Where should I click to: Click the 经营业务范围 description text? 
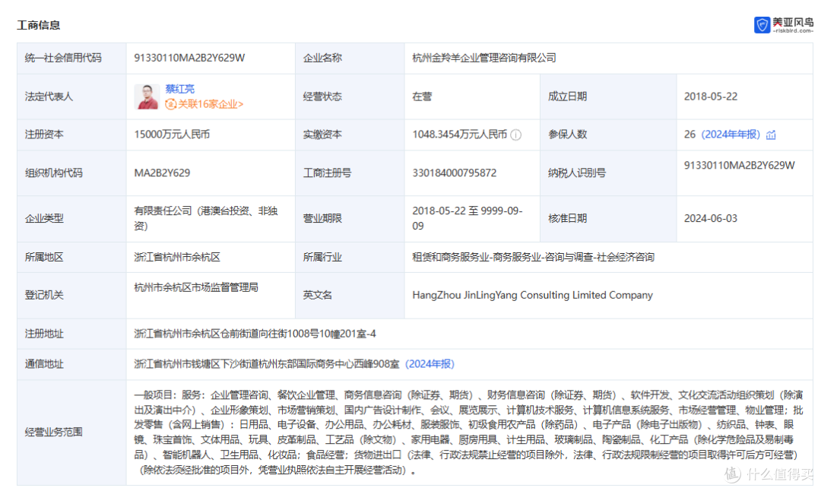(x=468, y=432)
